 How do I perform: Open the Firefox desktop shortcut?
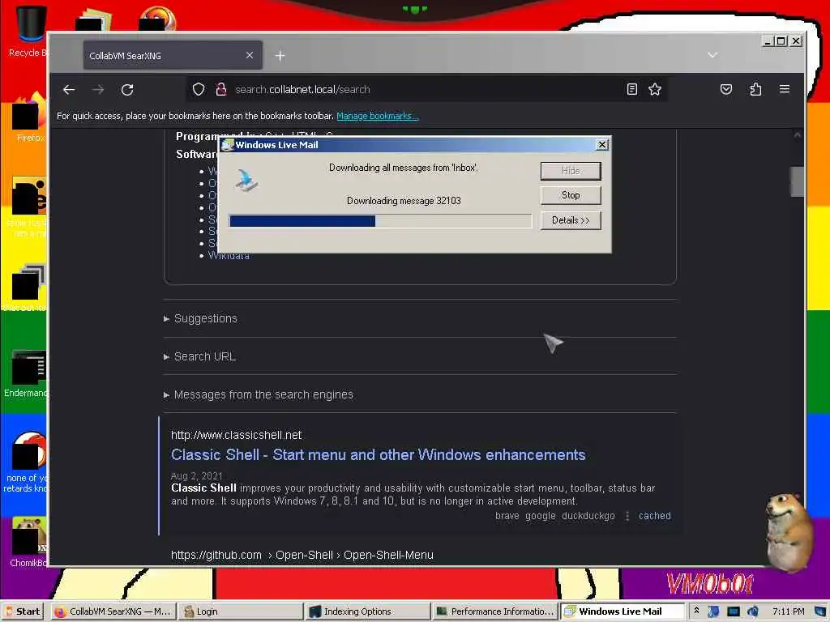pyautogui.click(x=29, y=117)
